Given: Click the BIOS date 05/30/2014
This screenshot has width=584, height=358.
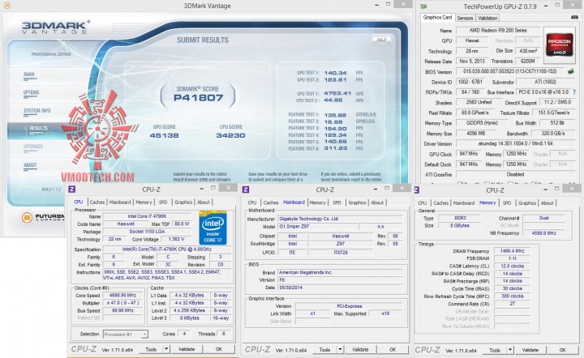Looking at the screenshot, I should pyautogui.click(x=340, y=288).
